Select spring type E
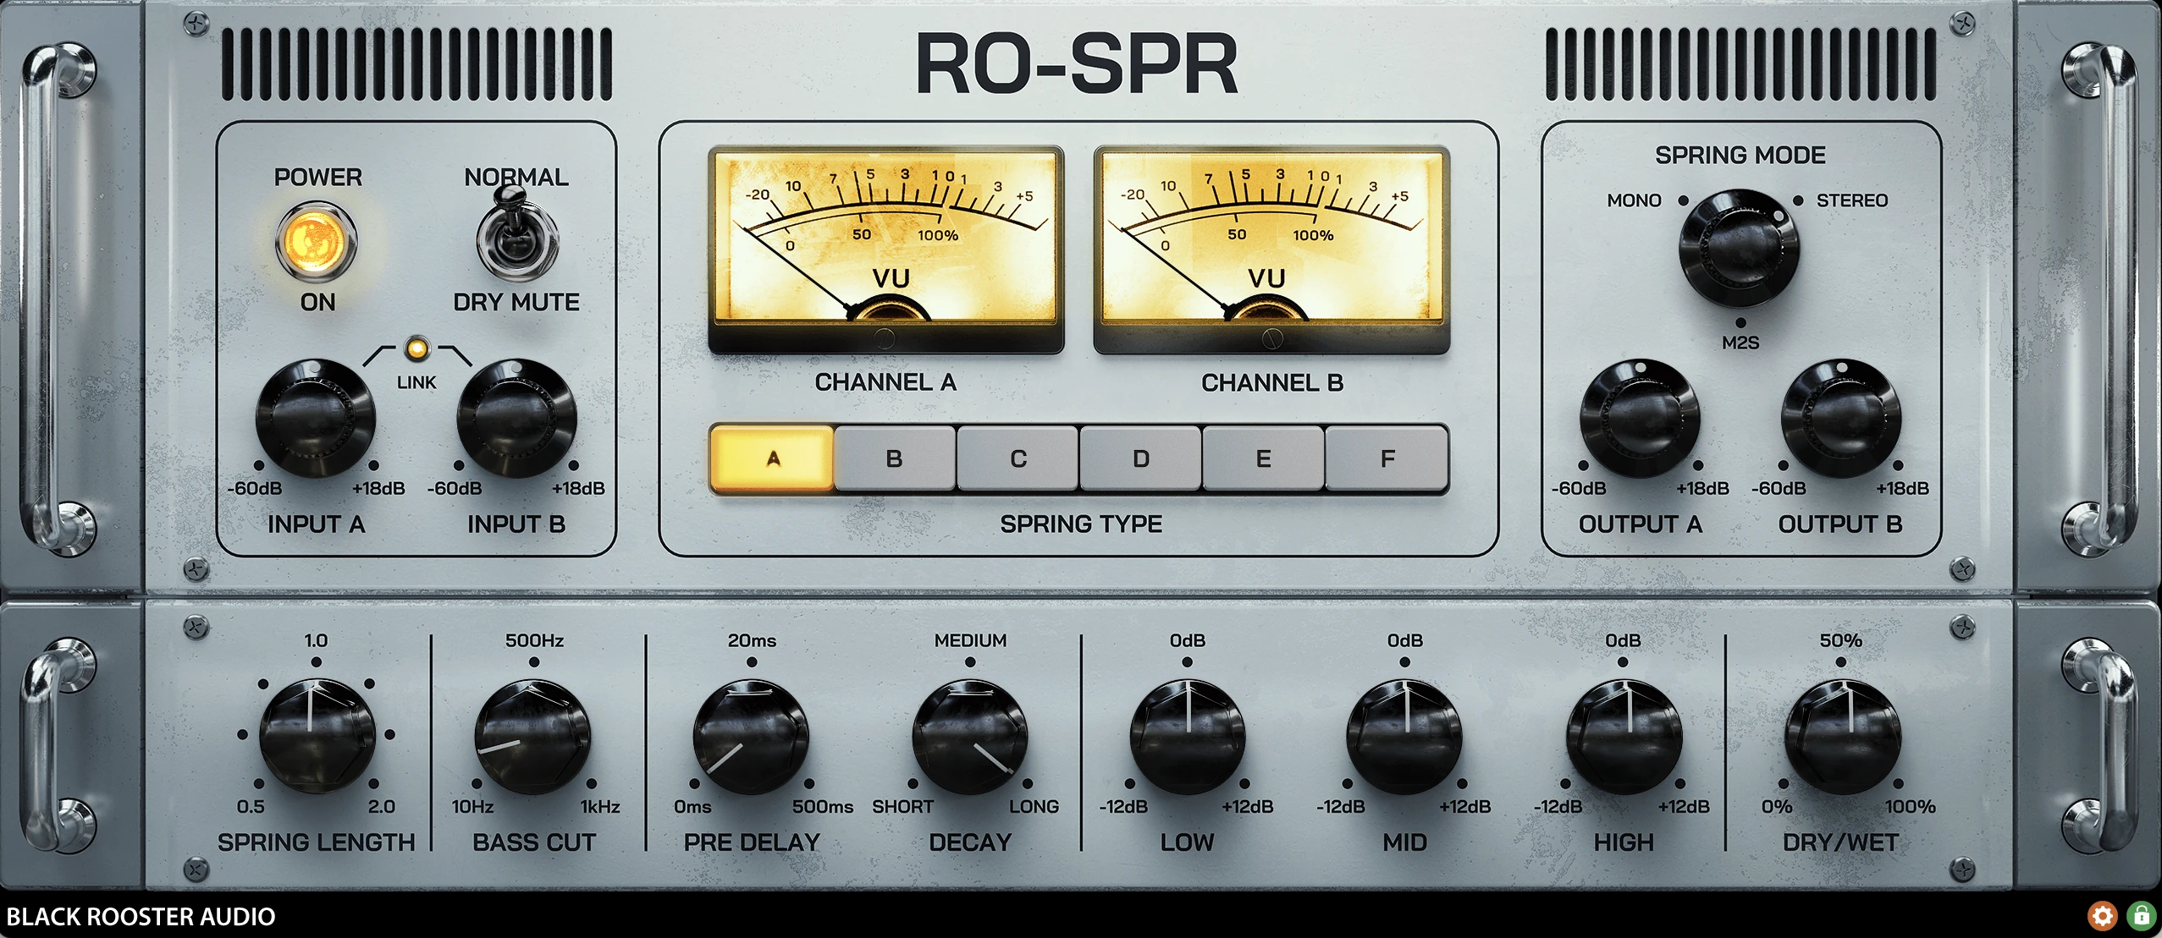The height and width of the screenshot is (938, 2162). (x=1263, y=458)
